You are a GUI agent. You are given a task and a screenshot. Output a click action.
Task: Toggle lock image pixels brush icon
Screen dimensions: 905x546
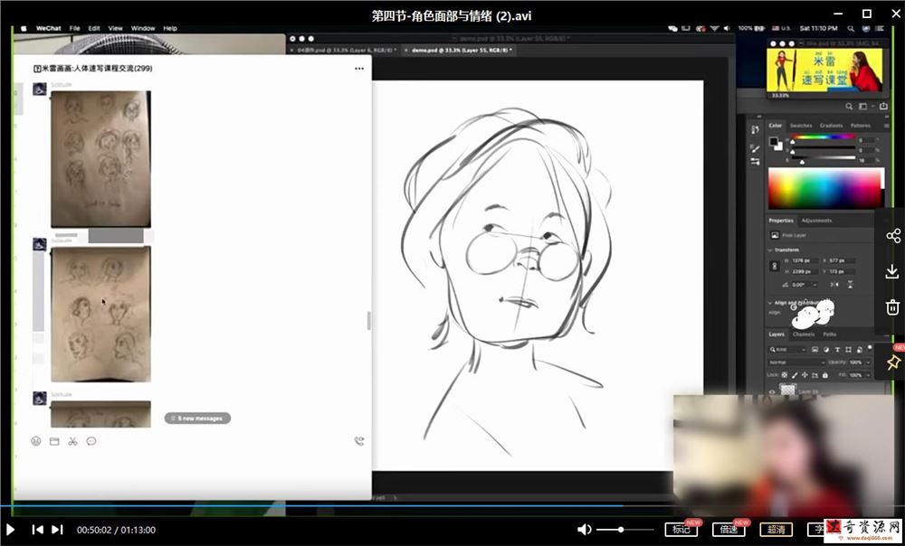(x=795, y=375)
